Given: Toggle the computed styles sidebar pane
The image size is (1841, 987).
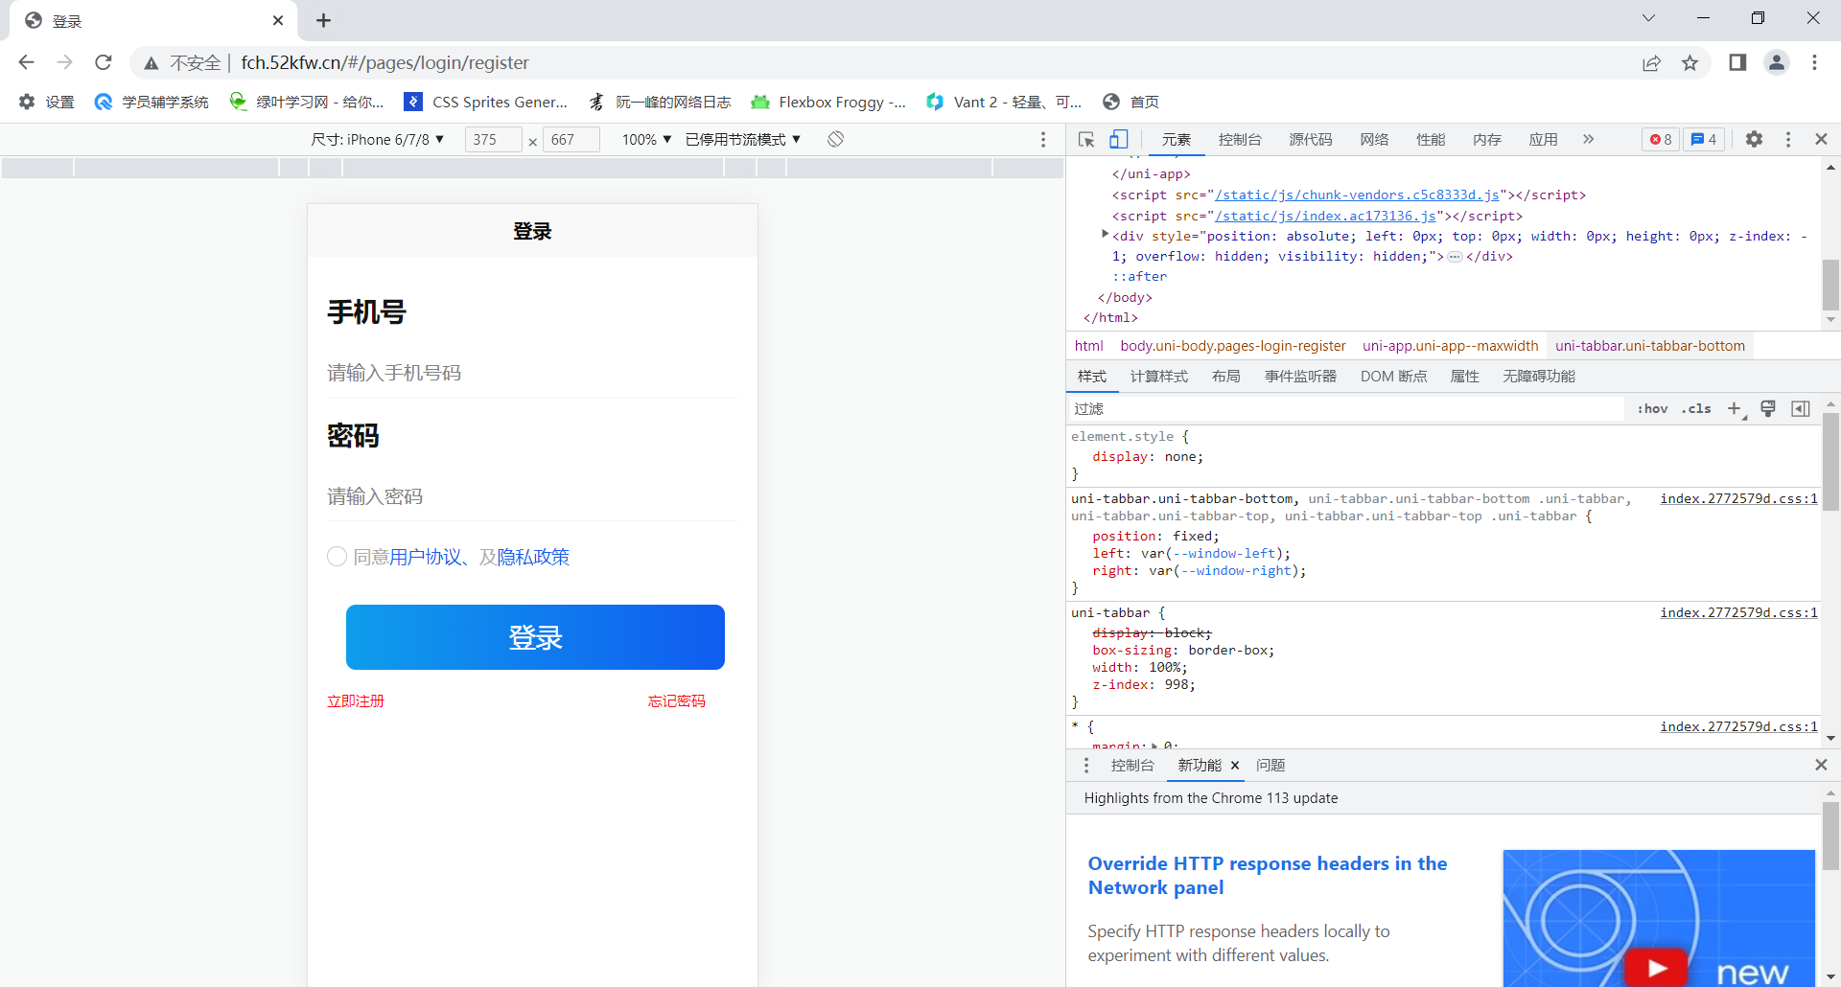Looking at the screenshot, I should tap(1801, 409).
